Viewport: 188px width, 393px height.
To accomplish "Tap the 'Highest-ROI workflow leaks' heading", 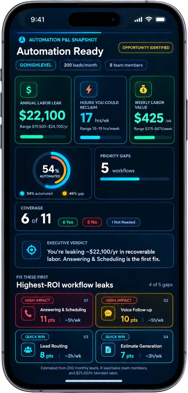I will pyautogui.click(x=65, y=285).
